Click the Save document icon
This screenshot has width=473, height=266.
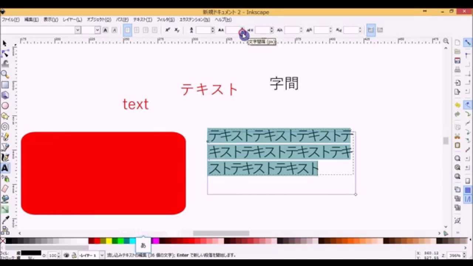tap(457, 61)
